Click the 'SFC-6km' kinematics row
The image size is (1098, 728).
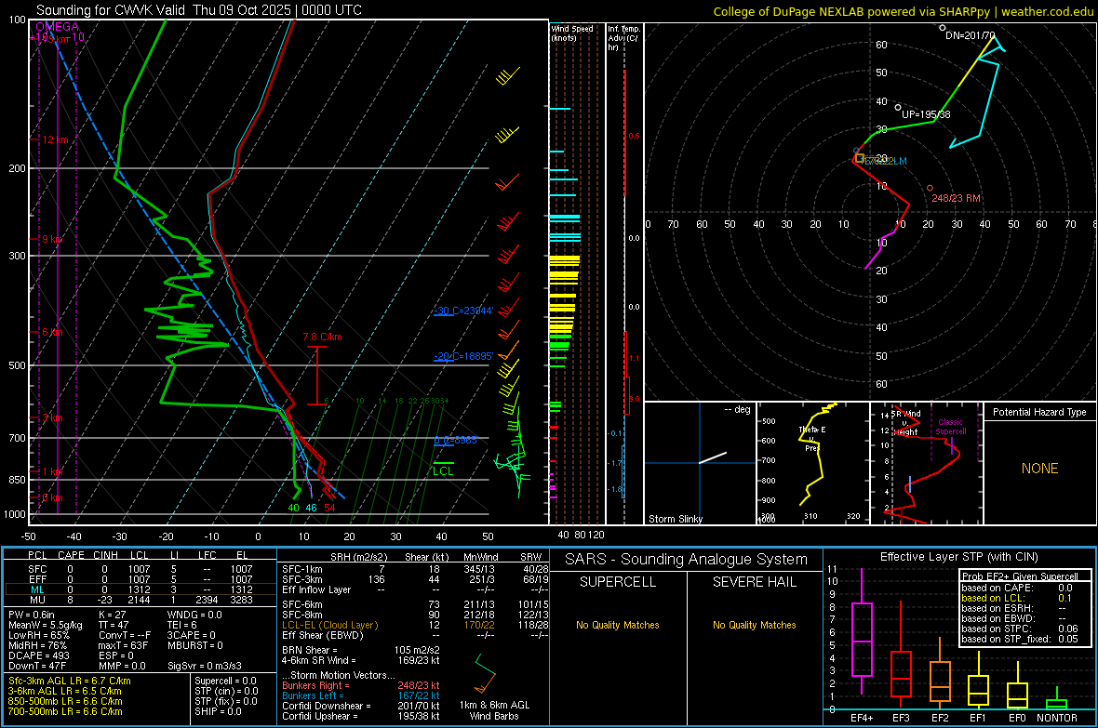[x=415, y=604]
